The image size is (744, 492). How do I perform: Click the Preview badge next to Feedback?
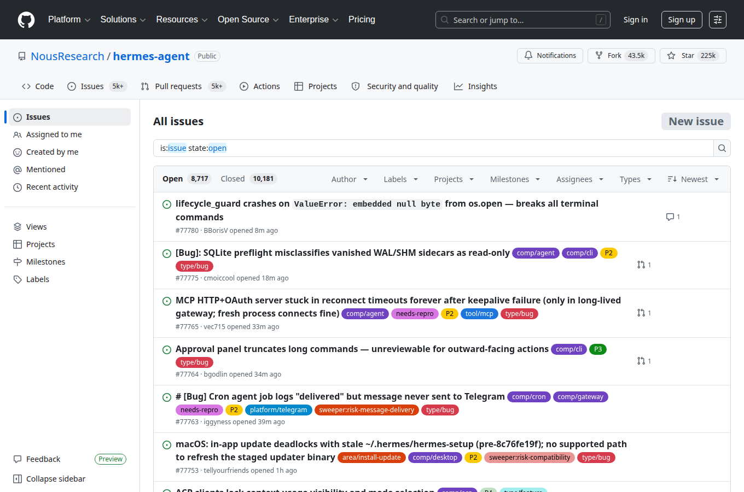(x=111, y=459)
